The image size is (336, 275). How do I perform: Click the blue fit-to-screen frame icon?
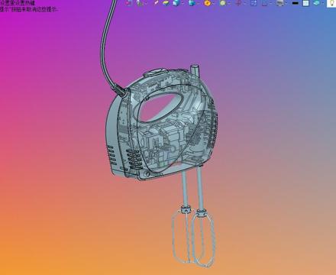(254, 3)
